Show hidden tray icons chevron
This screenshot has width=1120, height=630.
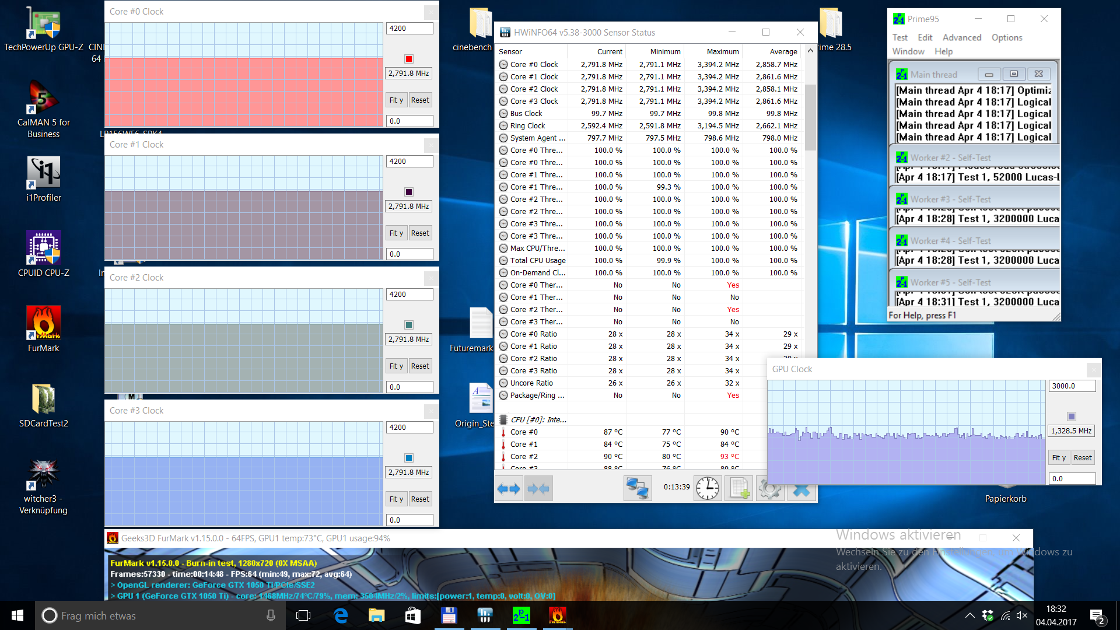pos(970,615)
